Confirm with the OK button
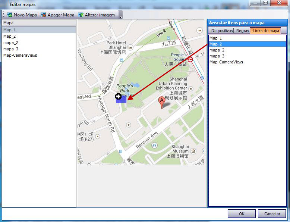 tap(242, 214)
